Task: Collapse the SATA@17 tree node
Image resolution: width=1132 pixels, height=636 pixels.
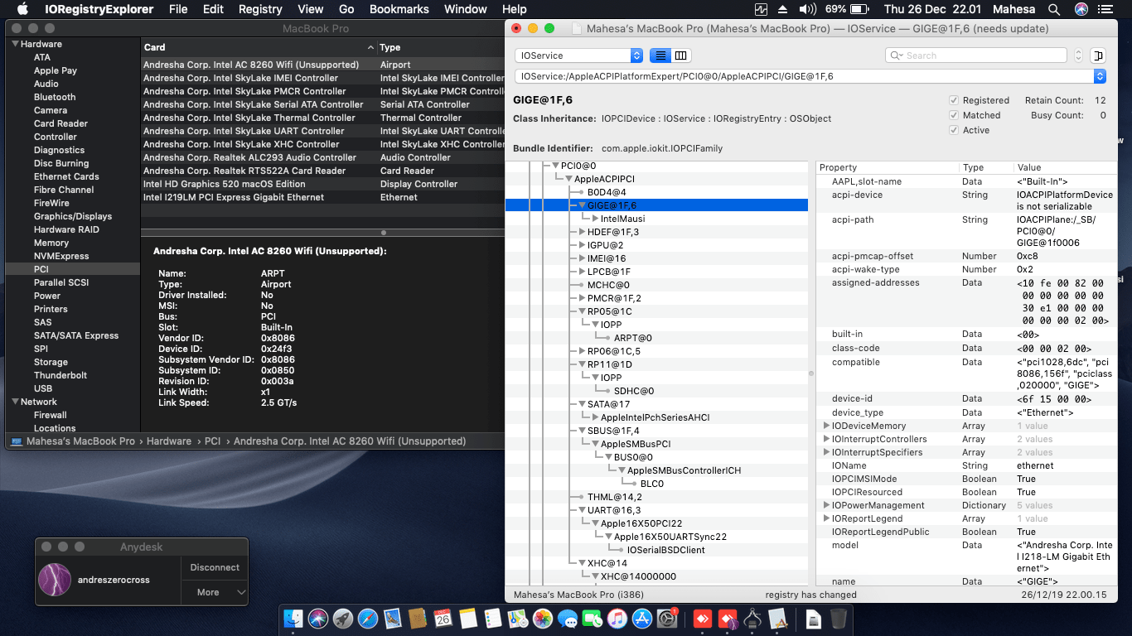Action: click(582, 404)
